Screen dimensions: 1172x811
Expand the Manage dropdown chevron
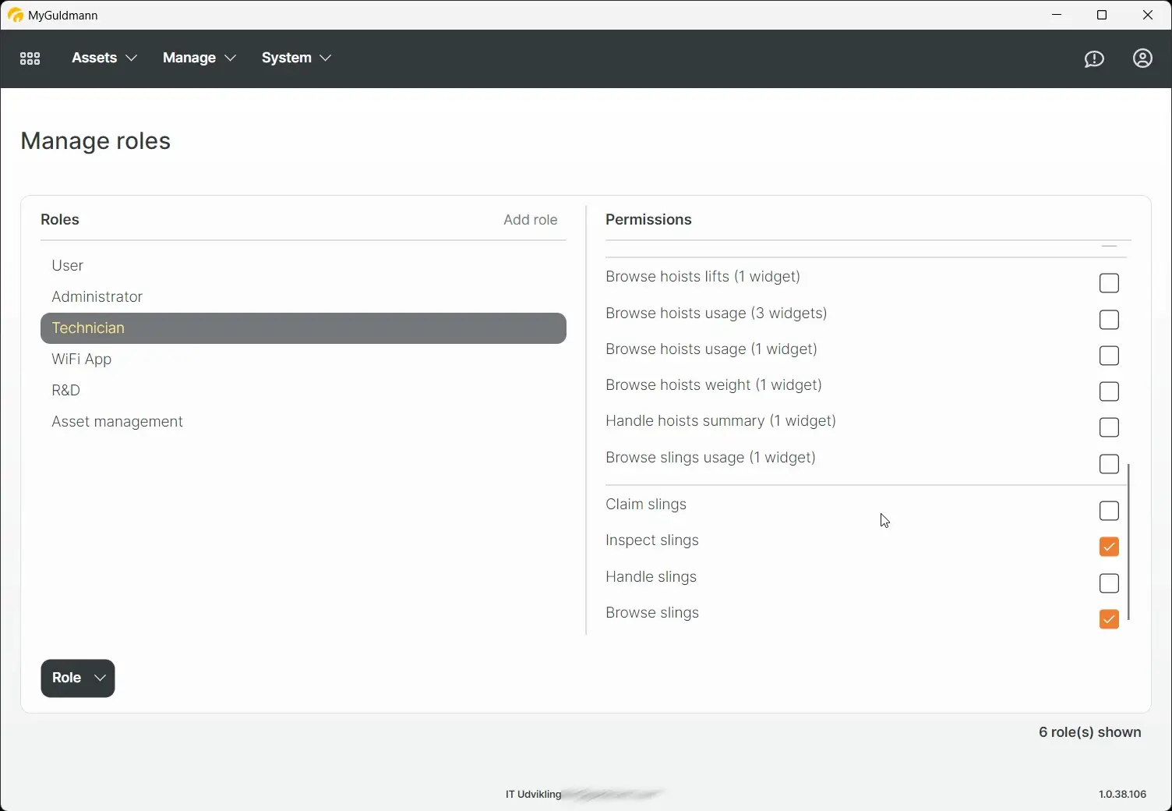(230, 58)
